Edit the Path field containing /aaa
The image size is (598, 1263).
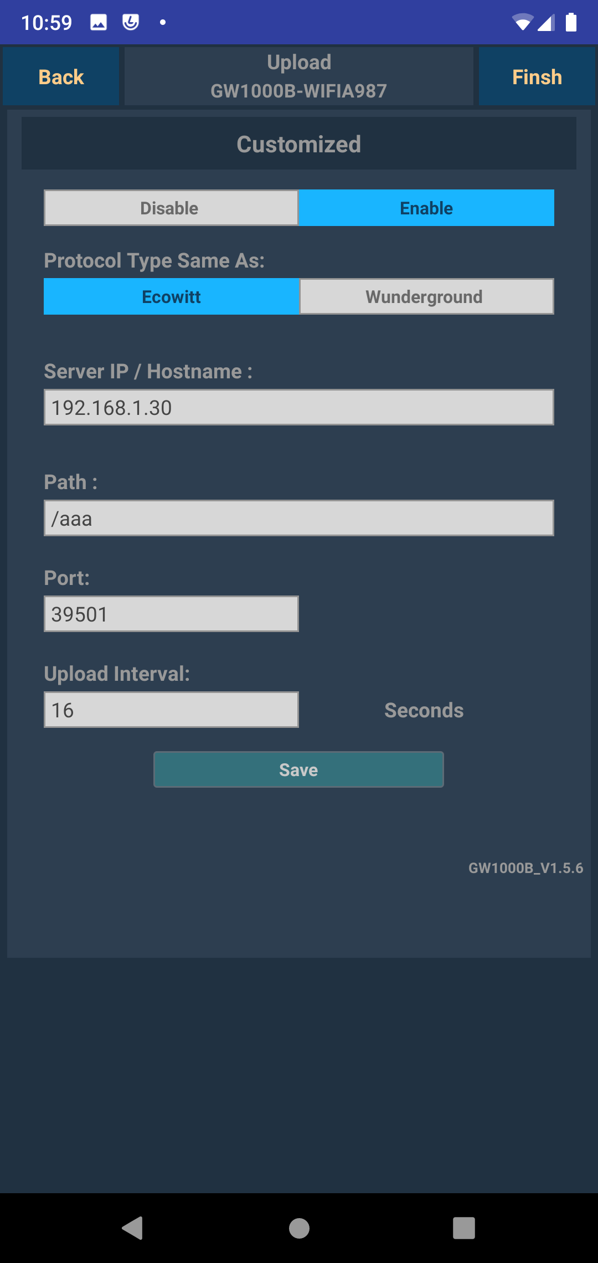tap(299, 518)
